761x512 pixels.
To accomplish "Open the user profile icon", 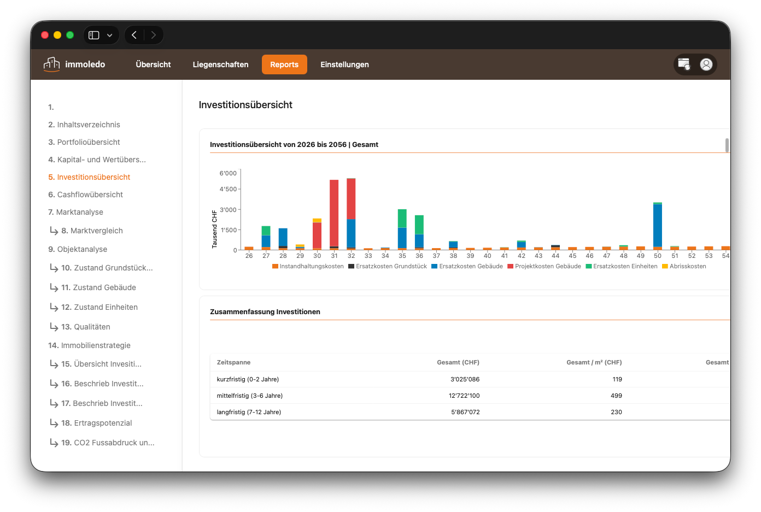I will [x=706, y=64].
